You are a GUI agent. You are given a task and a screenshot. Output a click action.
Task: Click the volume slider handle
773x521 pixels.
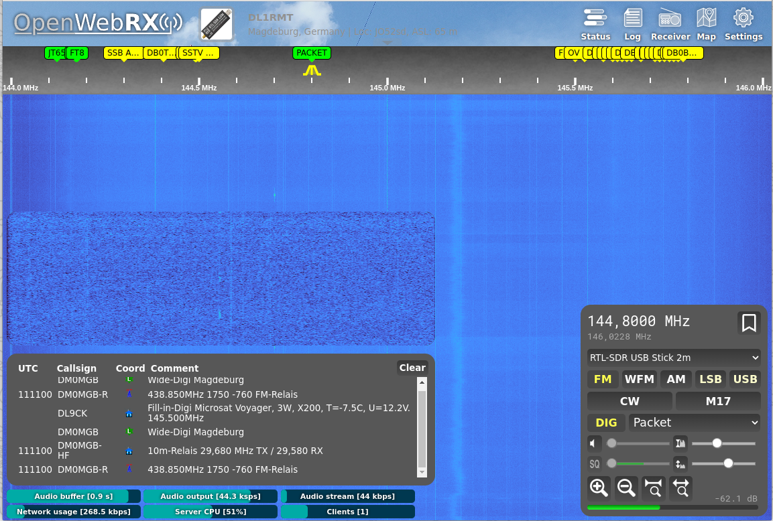point(611,443)
